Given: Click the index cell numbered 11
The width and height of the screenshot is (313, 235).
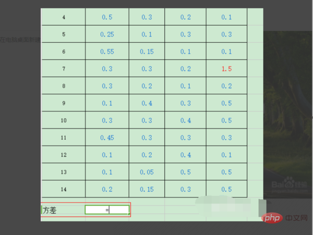Looking at the screenshot, I should tap(64, 138).
